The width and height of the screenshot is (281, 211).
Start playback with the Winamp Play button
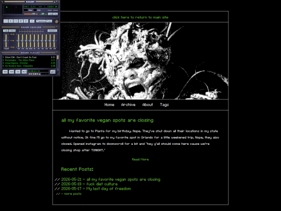tap(11, 21)
